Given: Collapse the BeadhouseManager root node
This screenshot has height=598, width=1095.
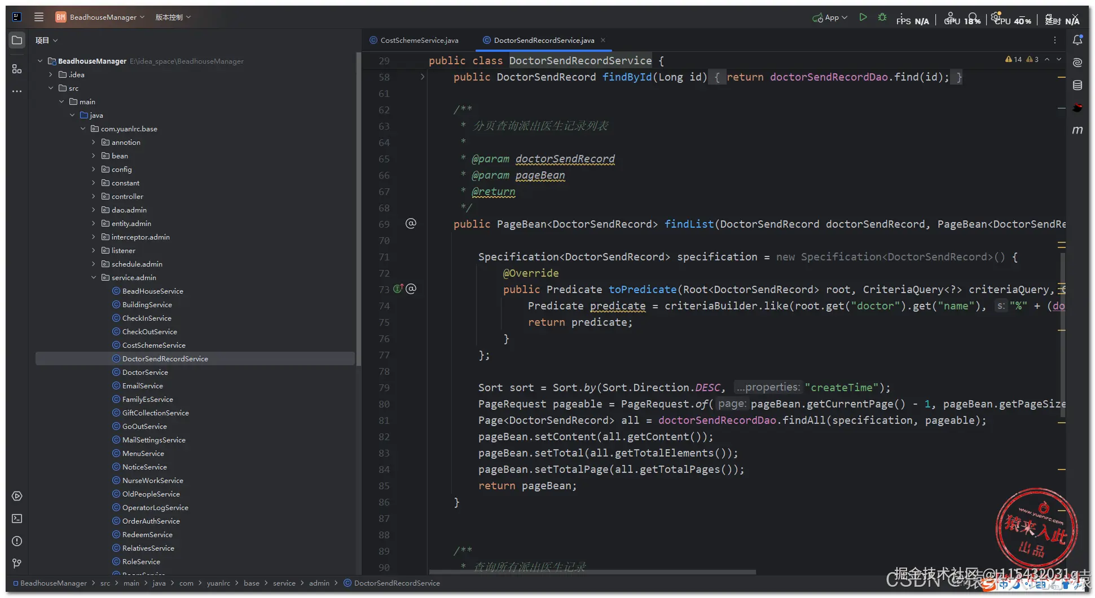Looking at the screenshot, I should [x=40, y=61].
